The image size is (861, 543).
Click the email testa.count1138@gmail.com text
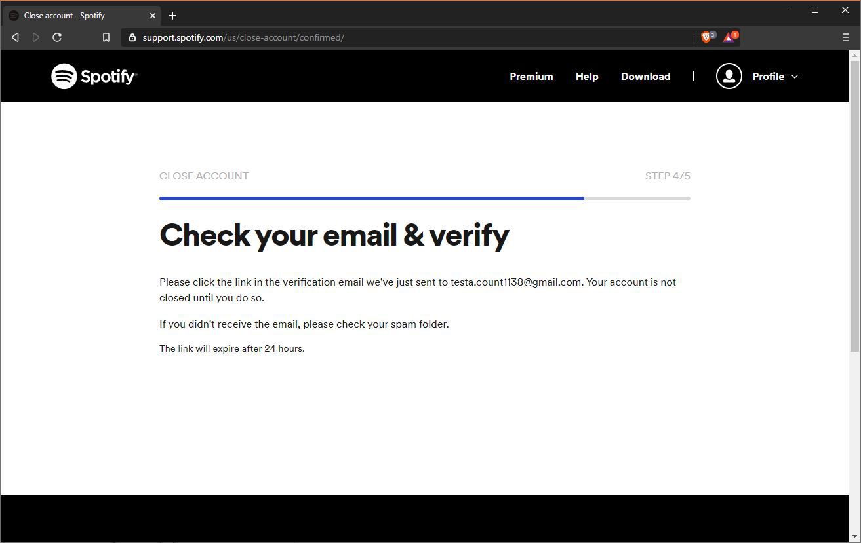pyautogui.click(x=515, y=282)
